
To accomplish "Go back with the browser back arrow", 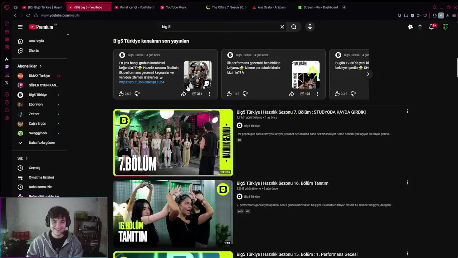I will (15, 15).
